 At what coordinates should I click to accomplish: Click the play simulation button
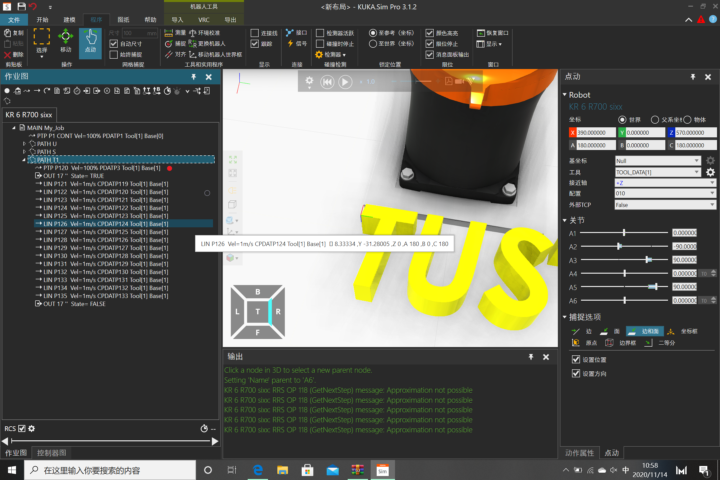pyautogui.click(x=345, y=81)
